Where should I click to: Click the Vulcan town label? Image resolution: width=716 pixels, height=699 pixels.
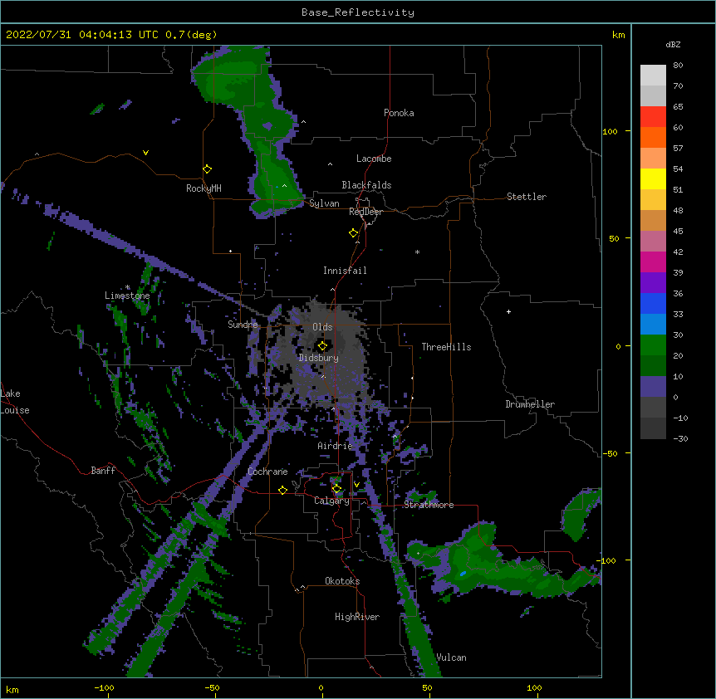pos(451,658)
